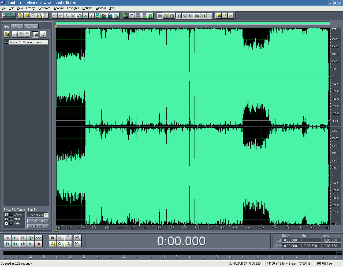
Task: Open the Analyze menu
Action: tap(59, 8)
